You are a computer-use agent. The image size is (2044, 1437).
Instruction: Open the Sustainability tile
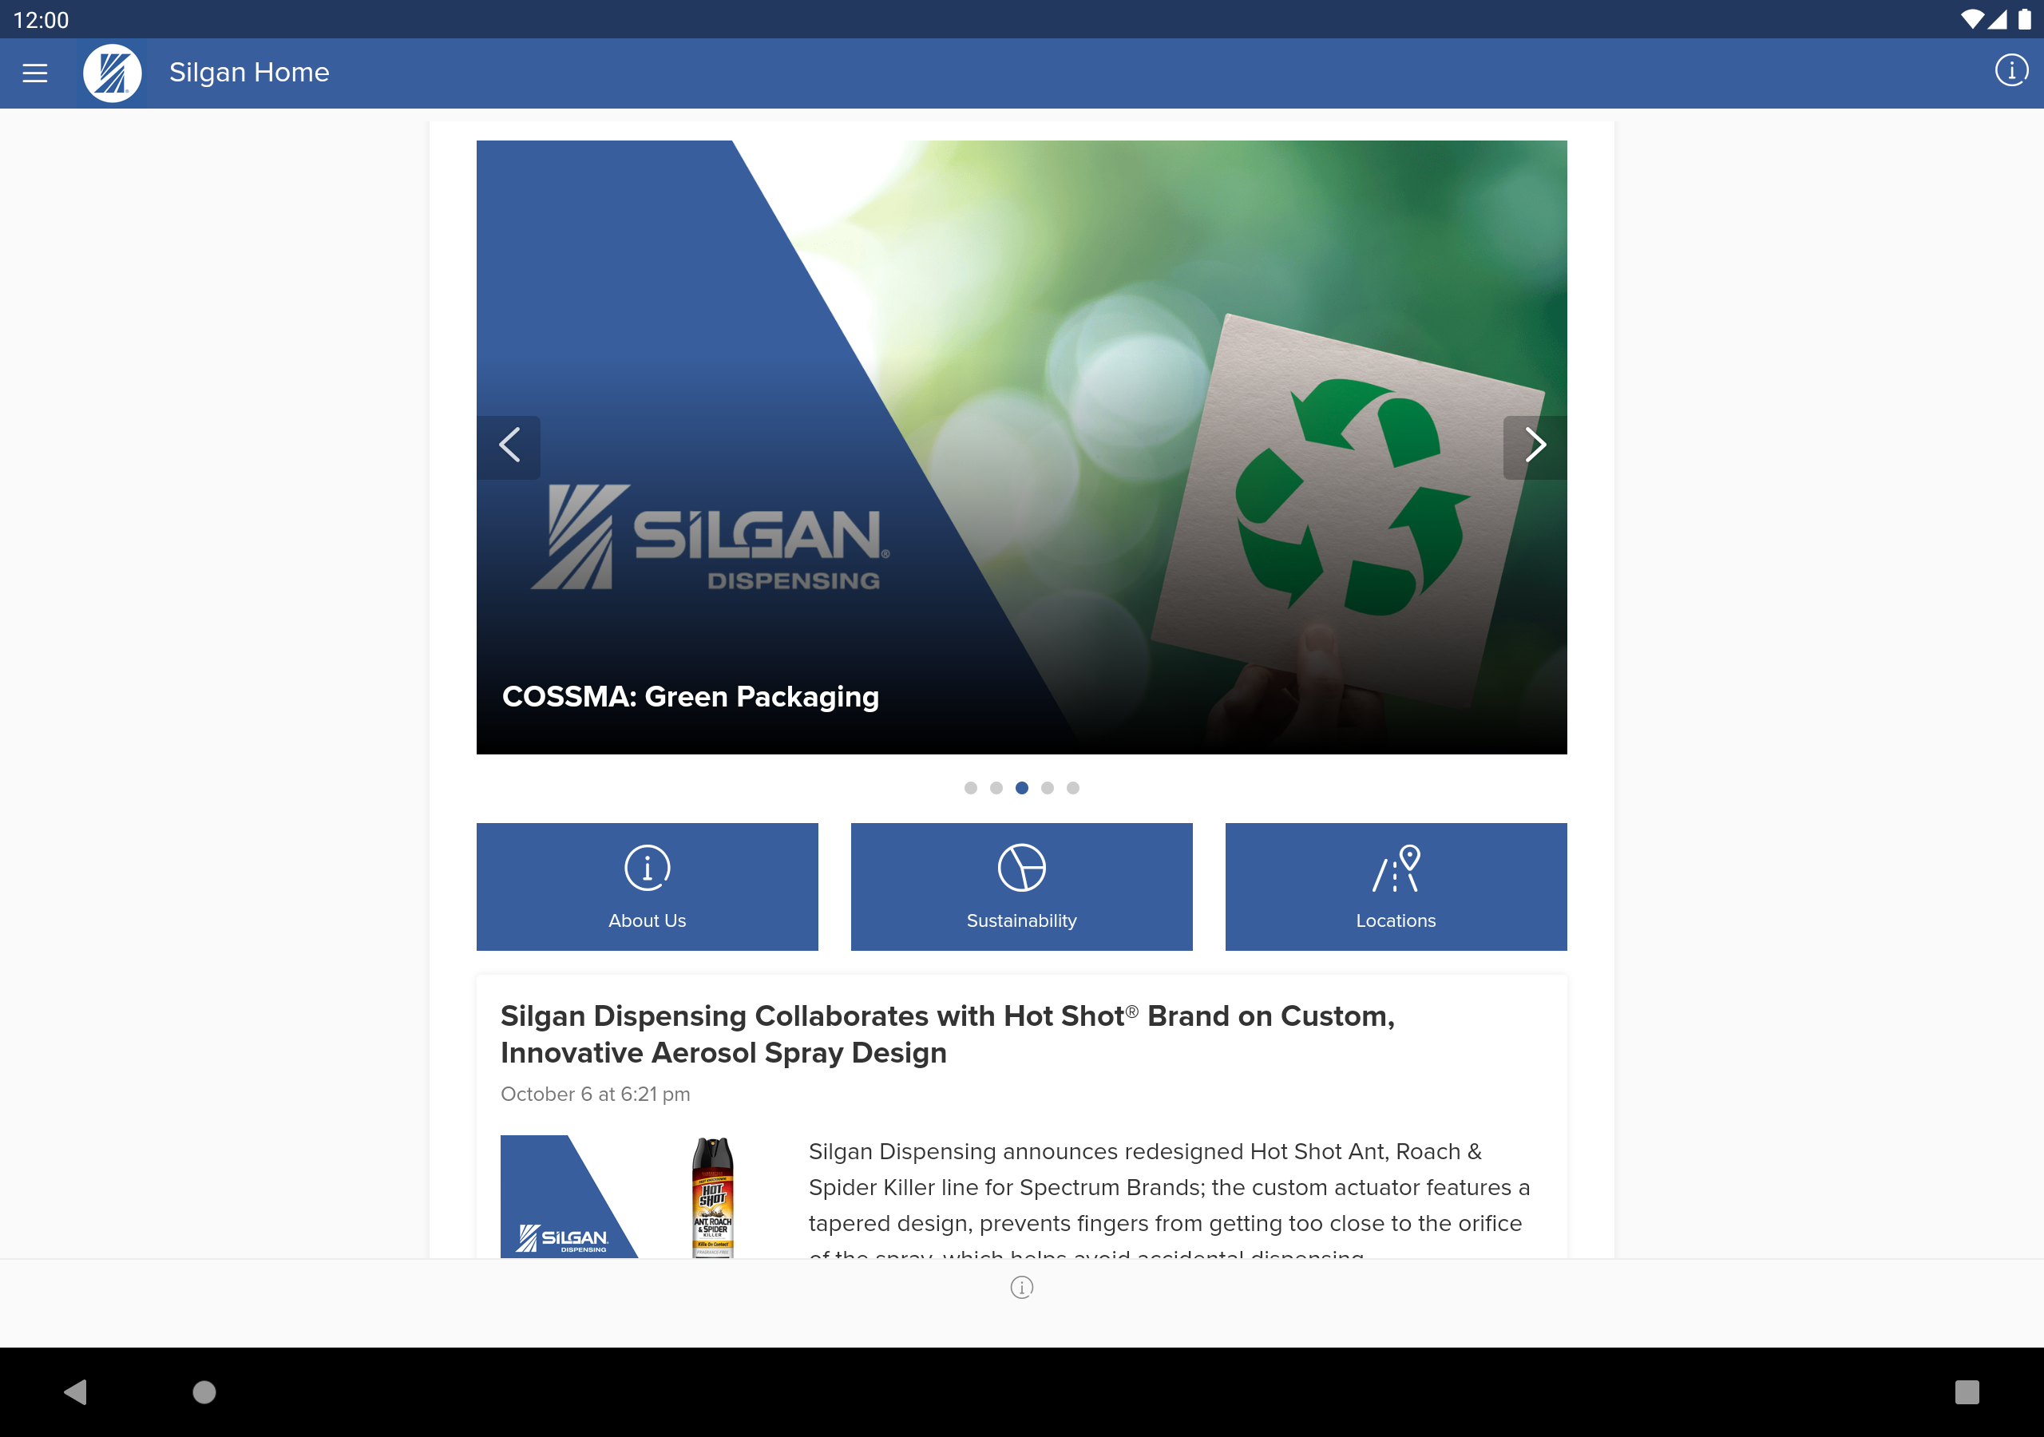[1022, 887]
